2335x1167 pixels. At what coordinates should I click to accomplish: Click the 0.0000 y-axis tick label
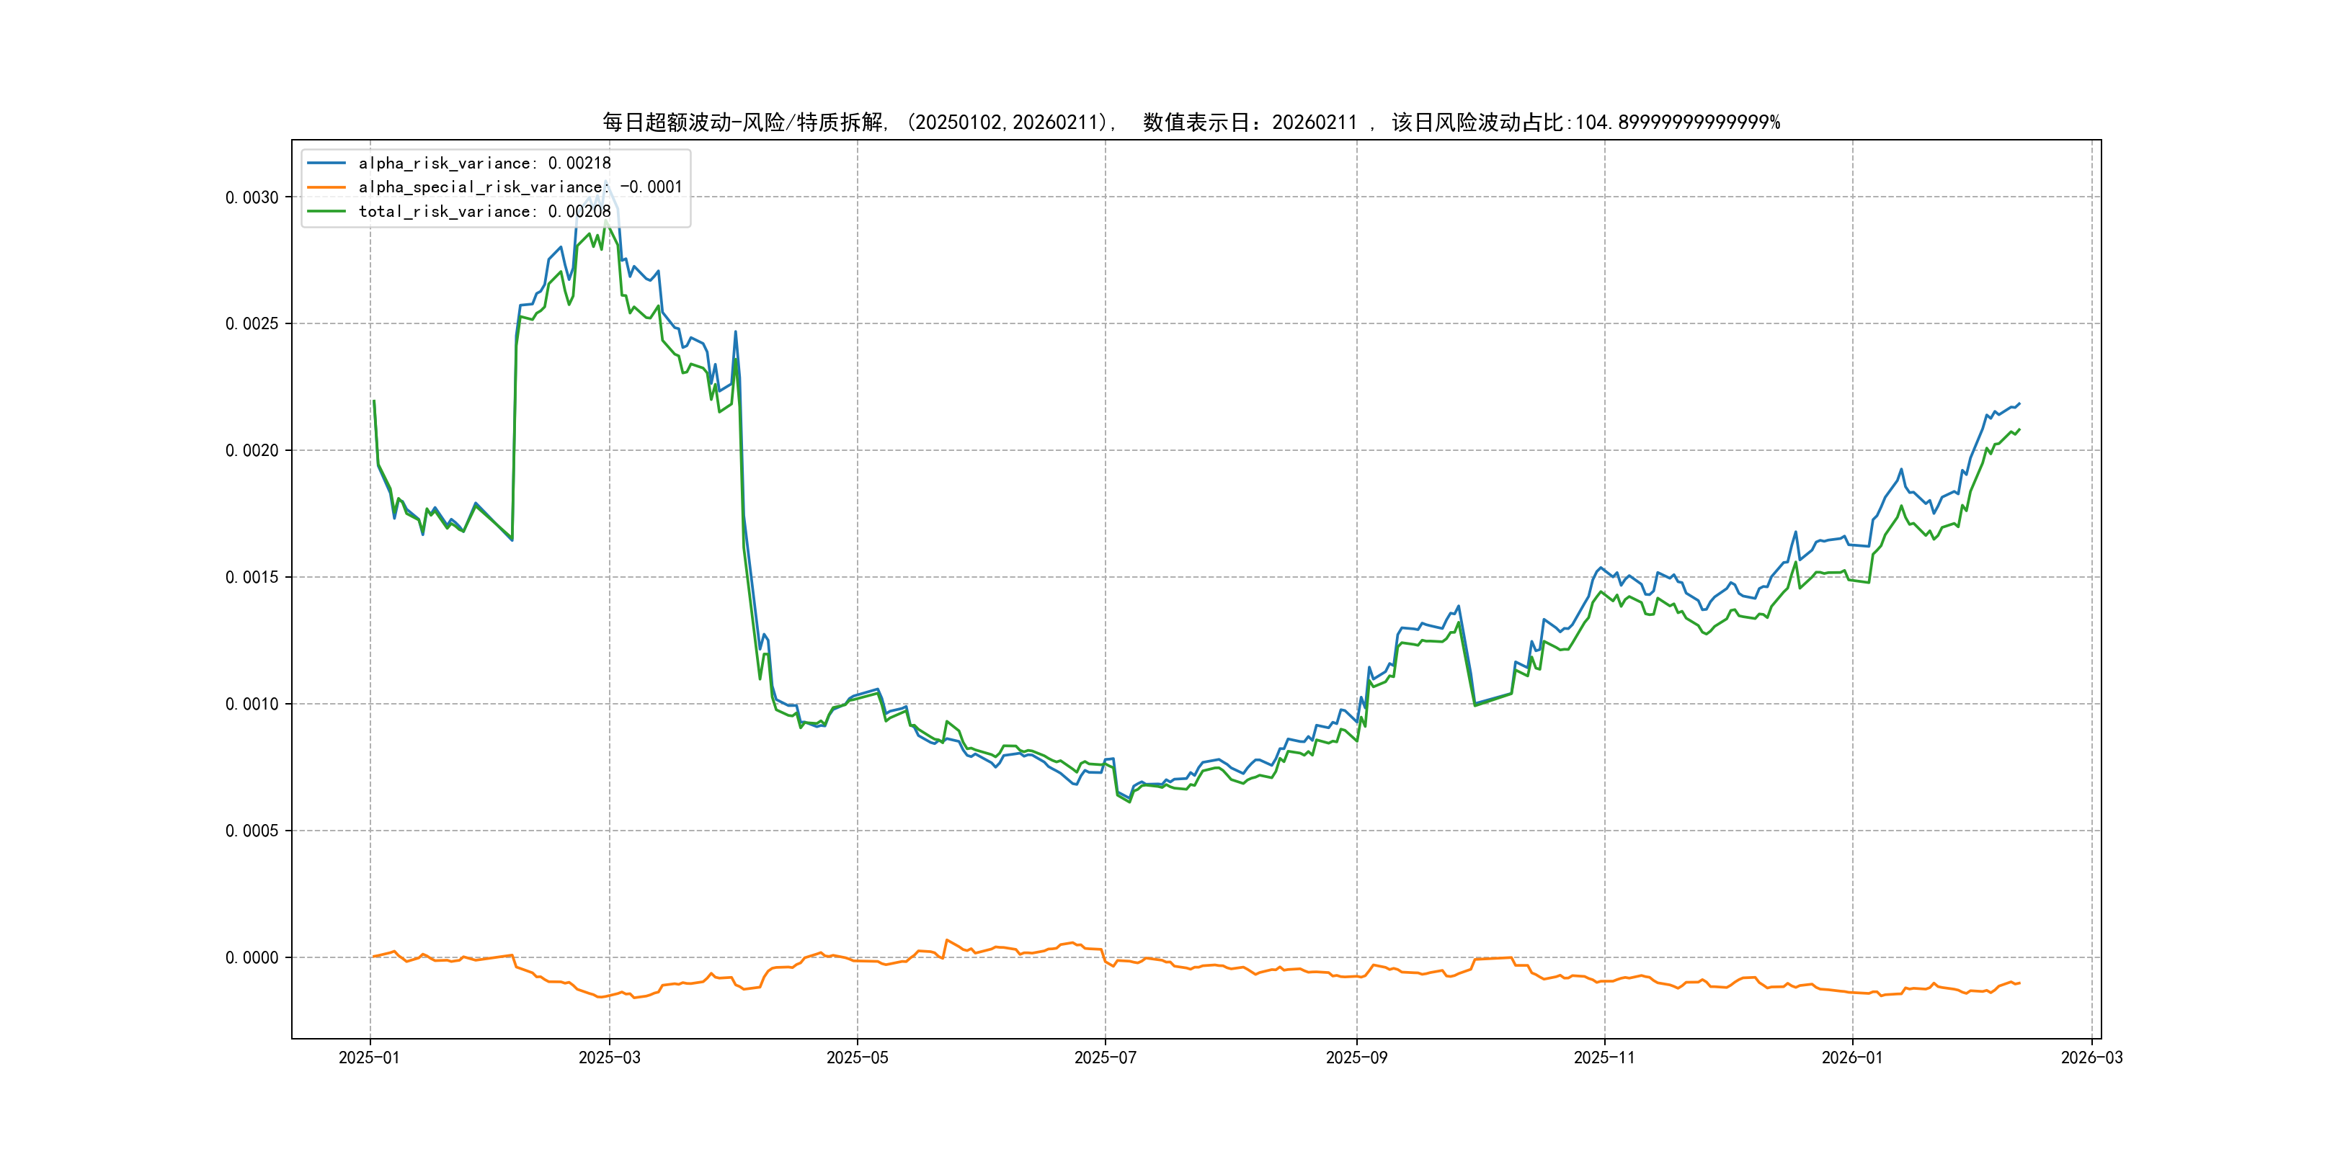pos(252,957)
